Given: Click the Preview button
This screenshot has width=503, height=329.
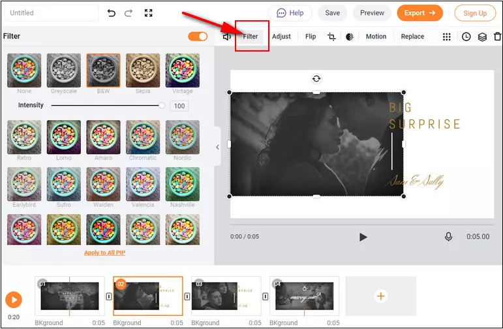Looking at the screenshot, I should click(372, 13).
